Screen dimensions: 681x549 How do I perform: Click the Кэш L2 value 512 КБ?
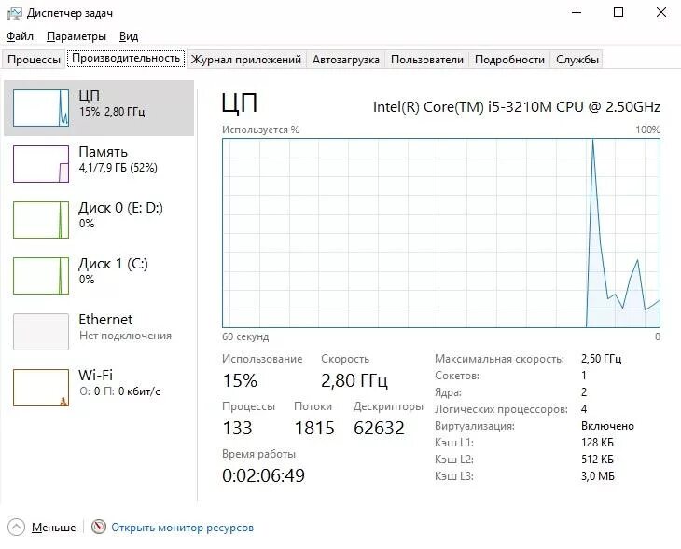click(597, 460)
